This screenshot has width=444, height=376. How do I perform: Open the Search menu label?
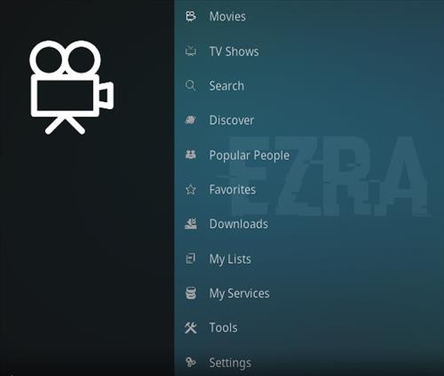coord(226,86)
